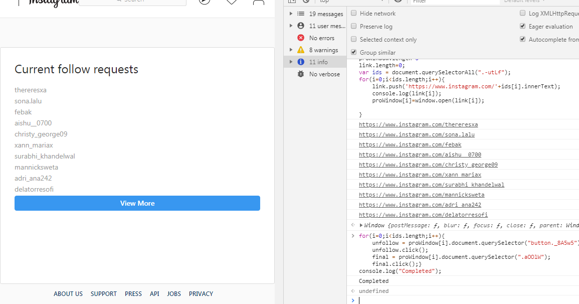
Task: Expand the 19 messages group arrow
Action: (291, 14)
